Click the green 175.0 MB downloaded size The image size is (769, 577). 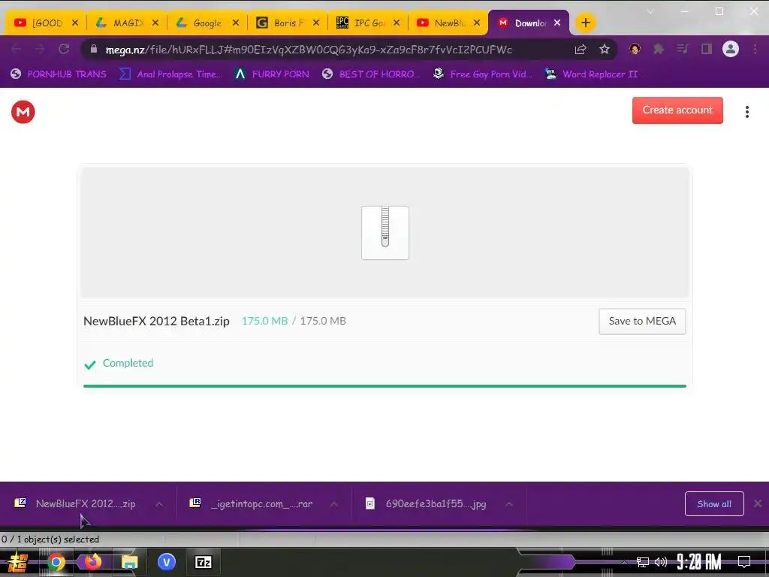click(x=264, y=321)
